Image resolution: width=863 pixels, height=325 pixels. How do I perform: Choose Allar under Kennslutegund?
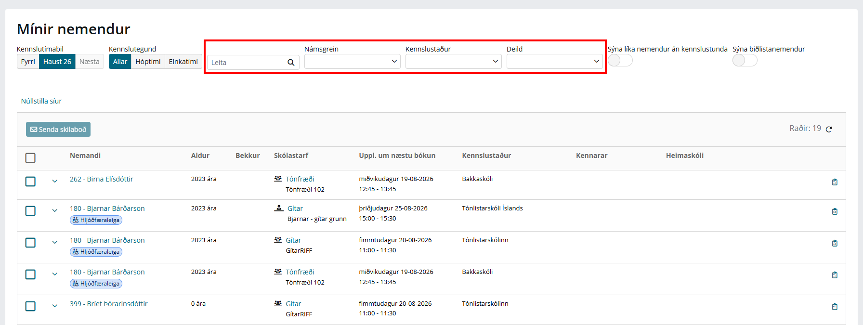(x=120, y=62)
